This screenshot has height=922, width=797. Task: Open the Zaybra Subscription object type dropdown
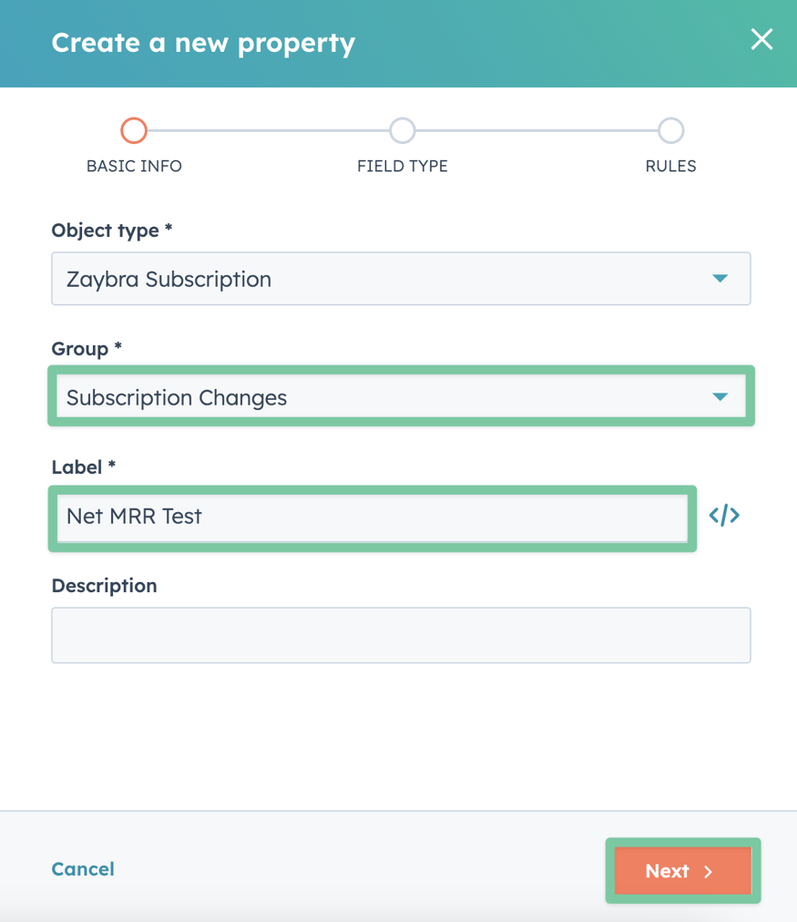[401, 279]
